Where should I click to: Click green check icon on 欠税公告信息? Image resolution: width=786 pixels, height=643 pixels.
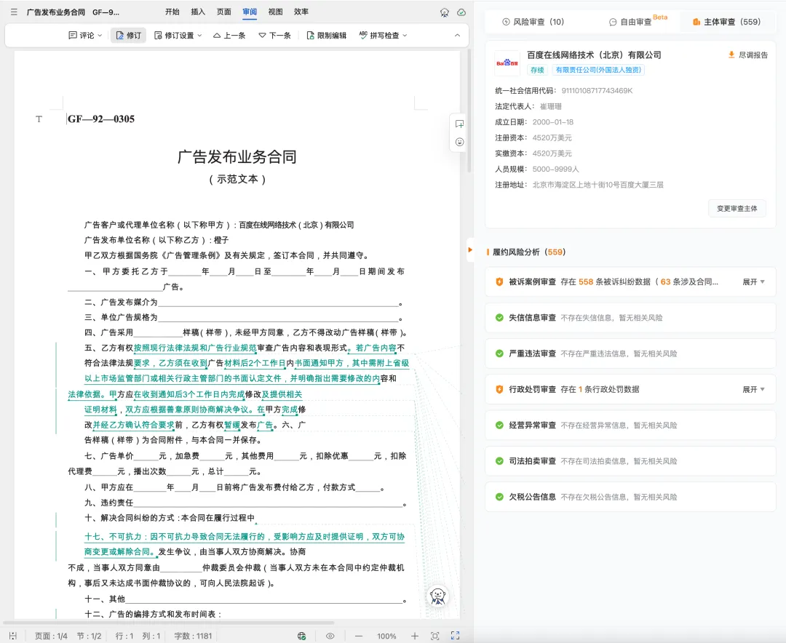point(499,497)
